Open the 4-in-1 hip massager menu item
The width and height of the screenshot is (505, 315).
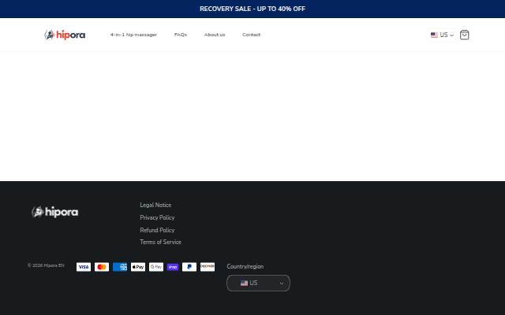tap(133, 35)
